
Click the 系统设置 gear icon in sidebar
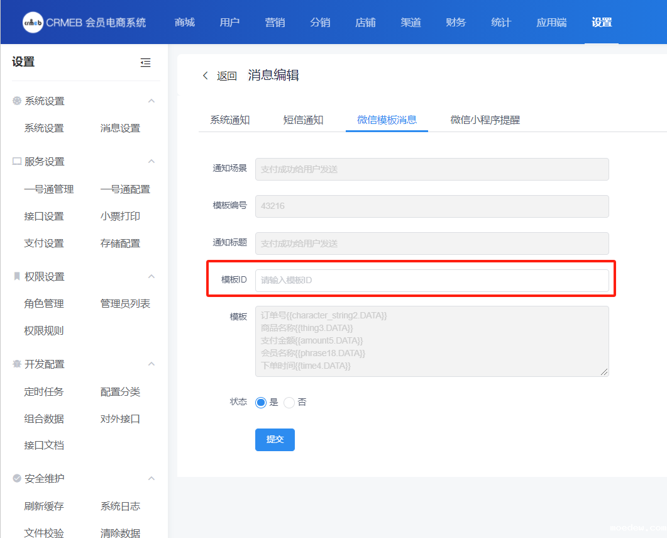pos(17,101)
